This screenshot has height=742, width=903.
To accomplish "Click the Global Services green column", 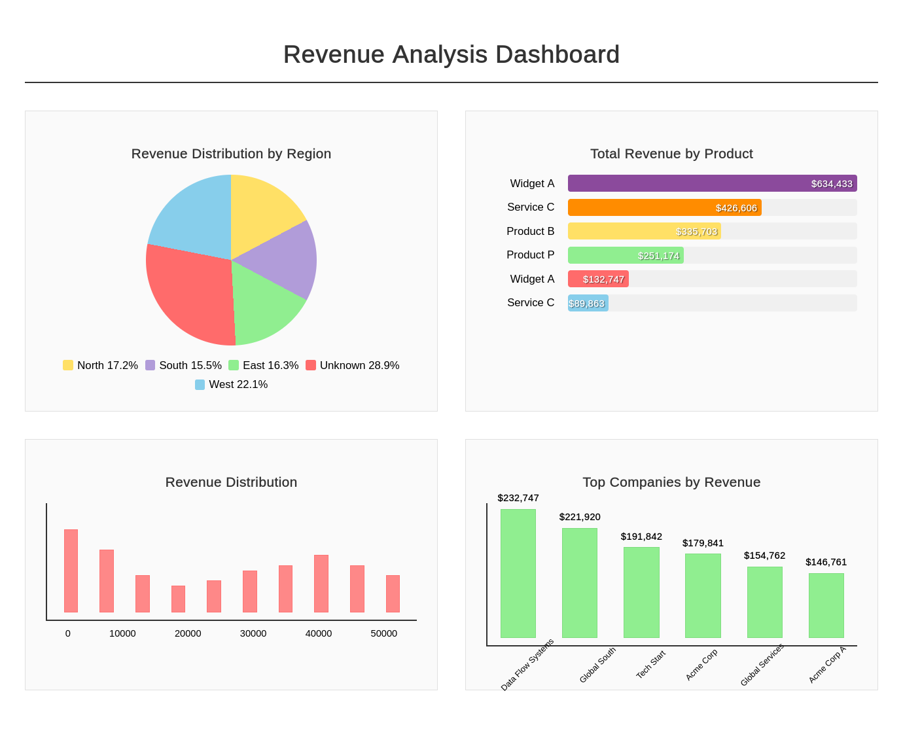I will pos(764,602).
